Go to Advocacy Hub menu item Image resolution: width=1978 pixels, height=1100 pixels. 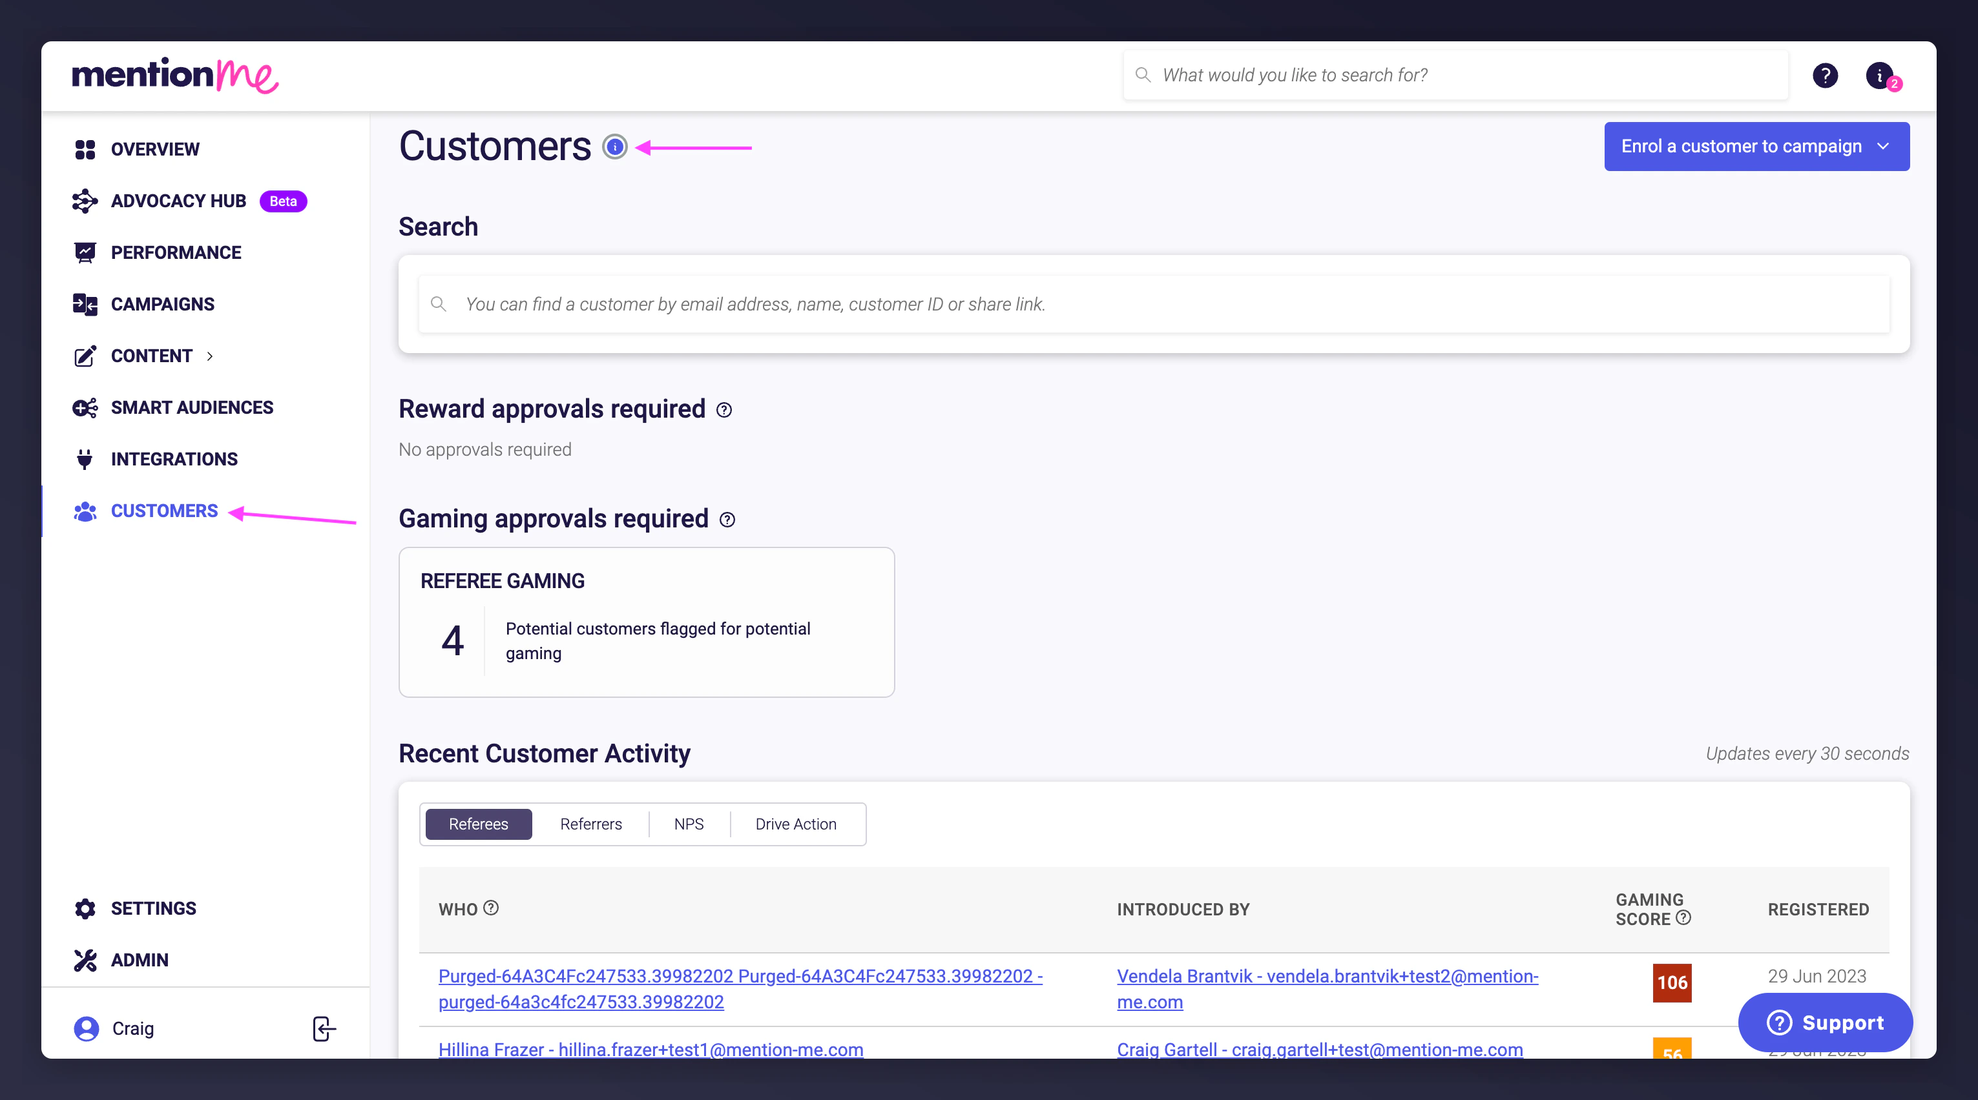[x=178, y=201]
